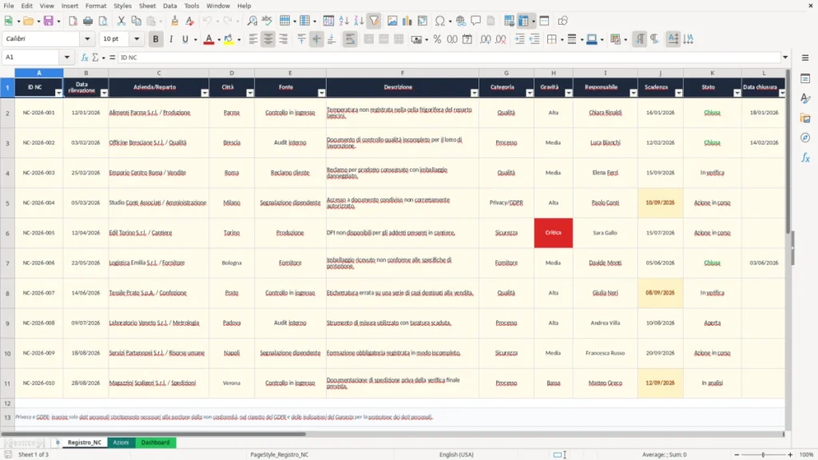Viewport: 818px width, 460px height.
Task: Open filter dropdown for Descrizione column
Action: coord(475,93)
